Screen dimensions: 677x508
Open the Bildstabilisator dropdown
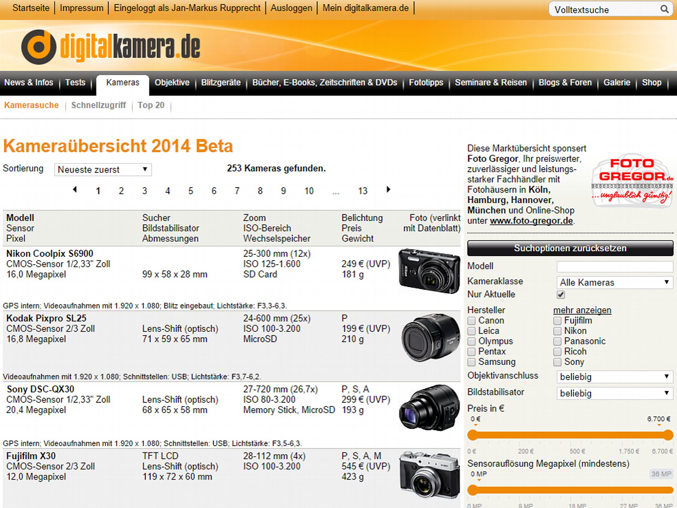tap(615, 393)
